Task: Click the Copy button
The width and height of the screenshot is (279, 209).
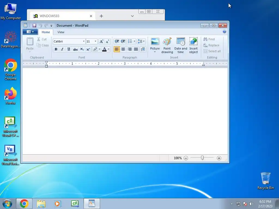Action: pyautogui.click(x=43, y=45)
